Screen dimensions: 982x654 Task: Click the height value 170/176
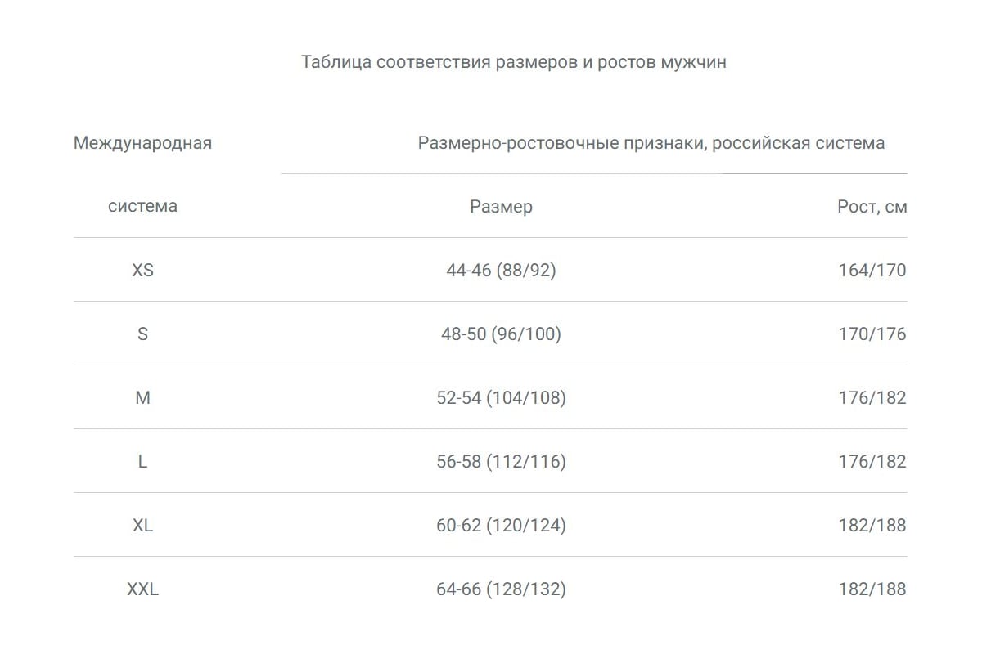[872, 334]
